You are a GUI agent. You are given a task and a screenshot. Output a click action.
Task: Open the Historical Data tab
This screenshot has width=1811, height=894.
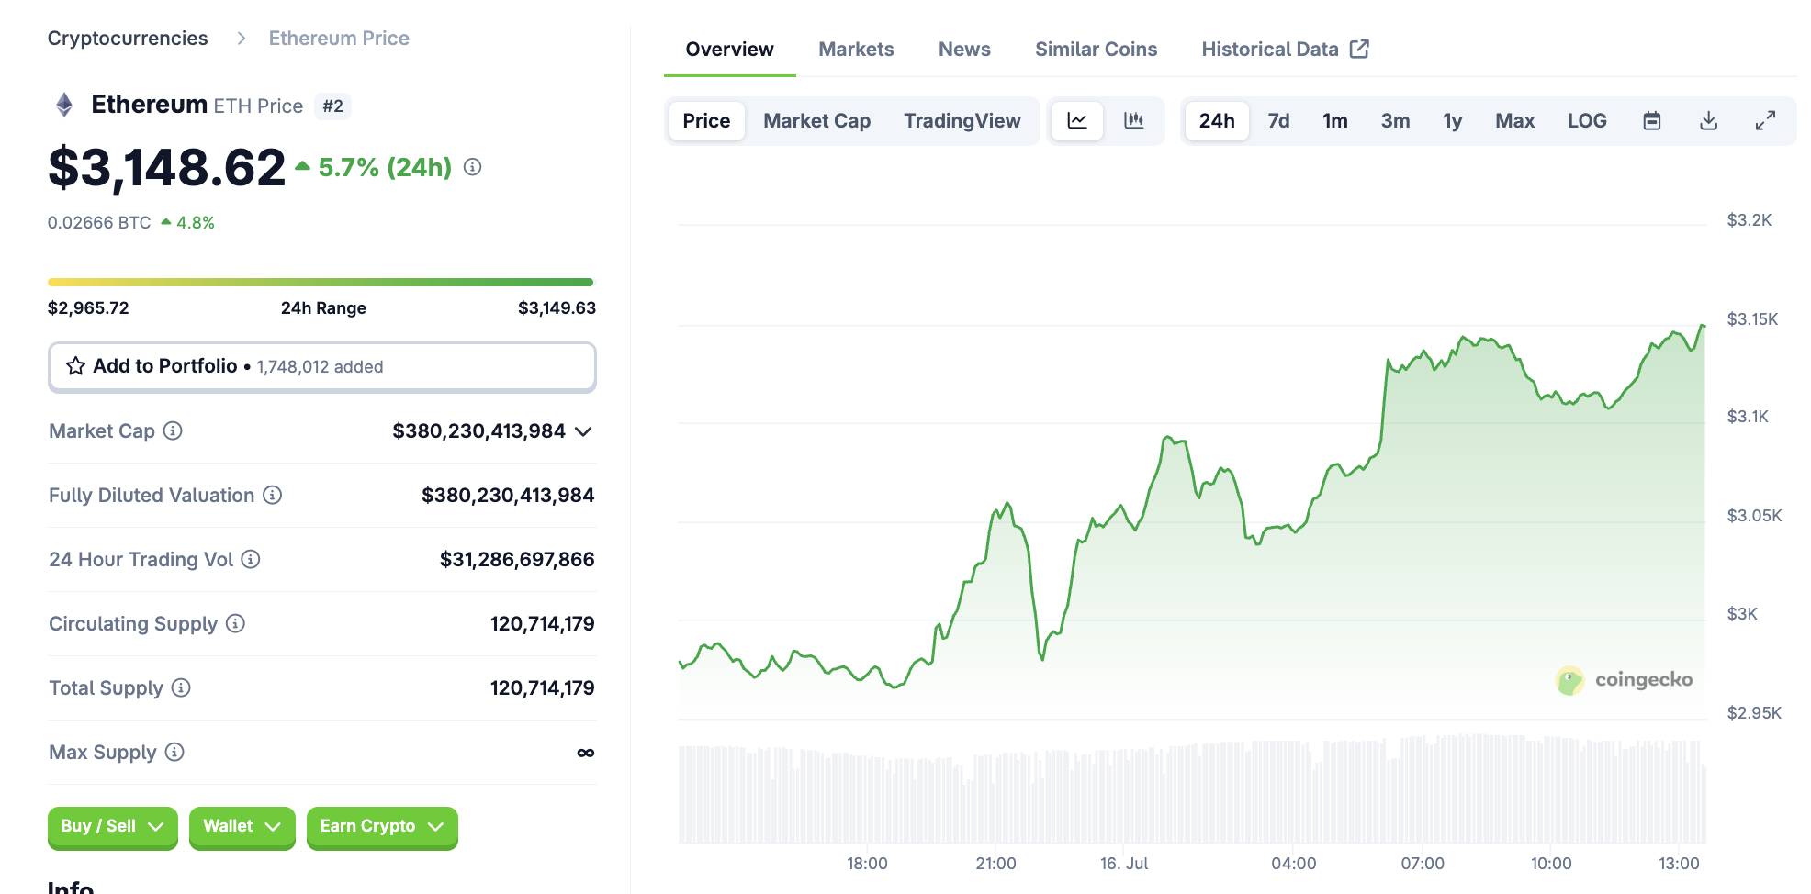click(x=1285, y=49)
